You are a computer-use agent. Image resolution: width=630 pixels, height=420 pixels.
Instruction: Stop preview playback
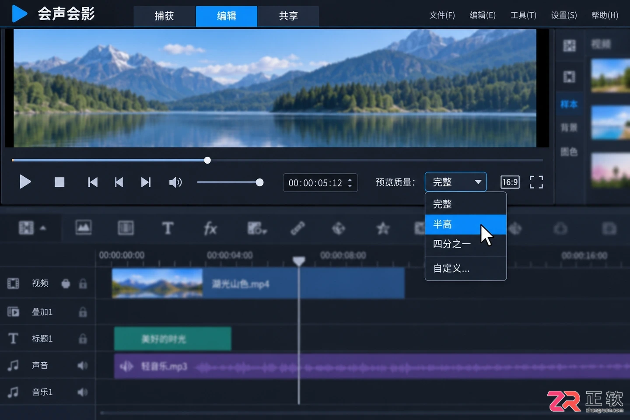coord(59,182)
